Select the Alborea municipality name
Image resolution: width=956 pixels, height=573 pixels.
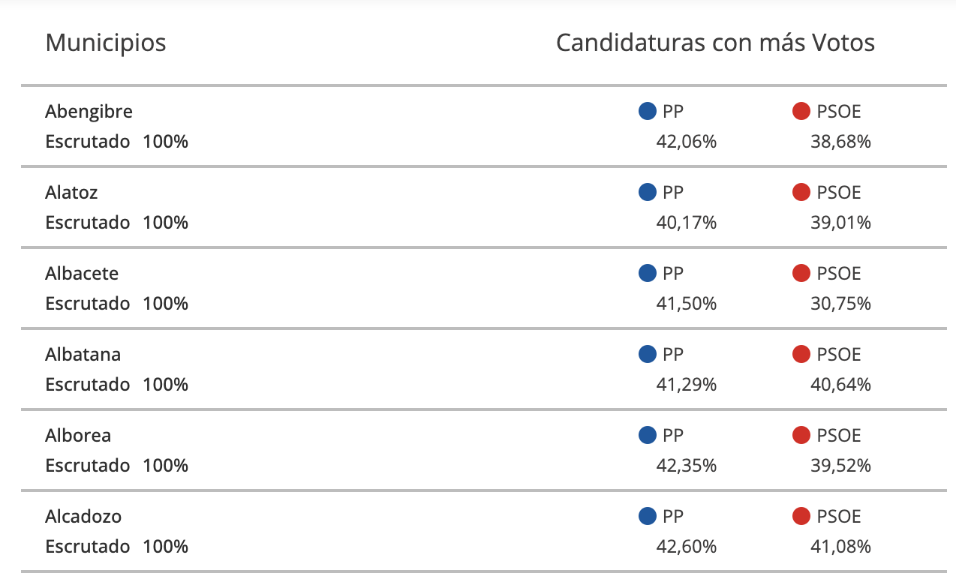click(x=78, y=436)
